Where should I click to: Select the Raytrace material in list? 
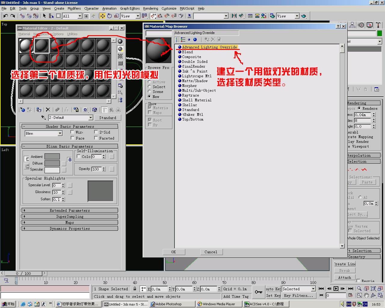[x=190, y=95]
